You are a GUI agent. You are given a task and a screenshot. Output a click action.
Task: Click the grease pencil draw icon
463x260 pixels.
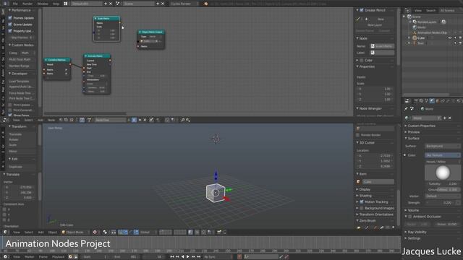click(x=358, y=19)
